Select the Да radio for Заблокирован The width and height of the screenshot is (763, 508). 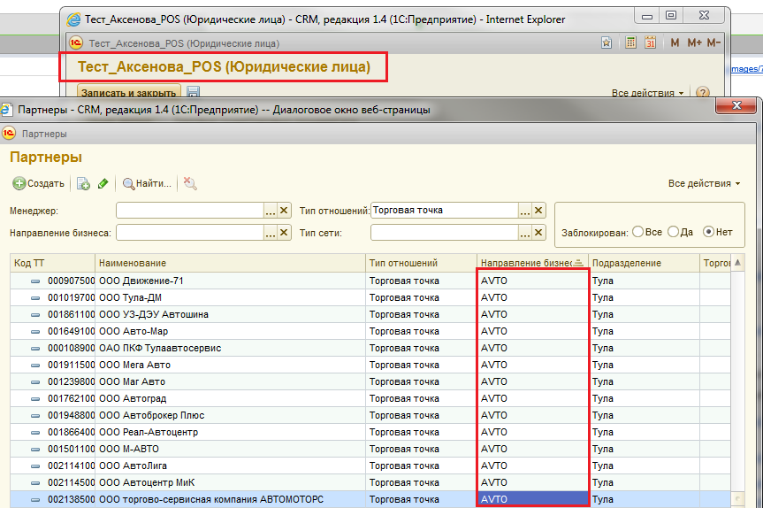[x=673, y=232]
